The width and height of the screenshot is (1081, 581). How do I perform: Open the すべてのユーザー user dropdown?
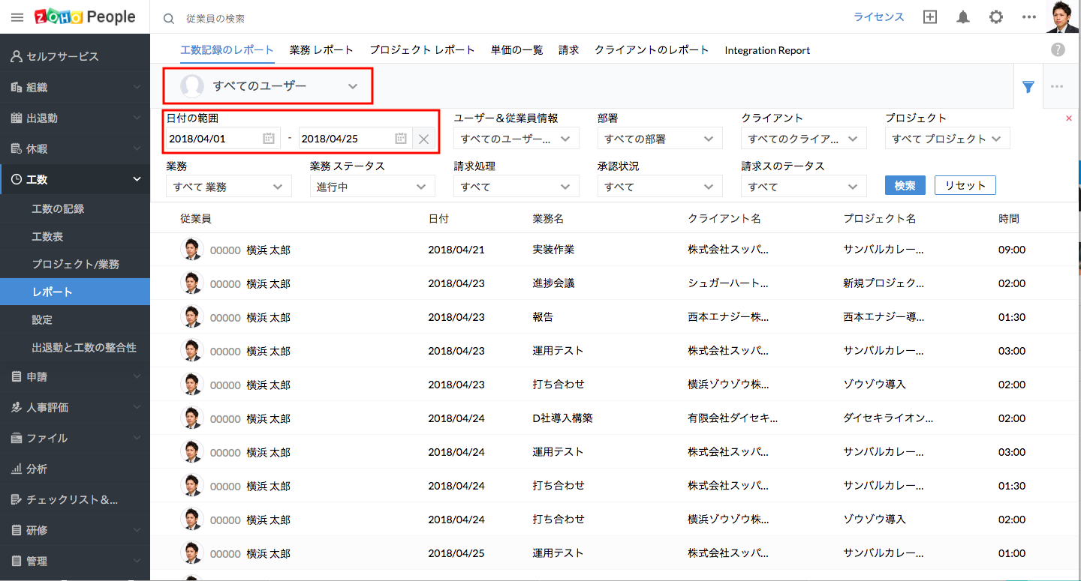point(269,86)
